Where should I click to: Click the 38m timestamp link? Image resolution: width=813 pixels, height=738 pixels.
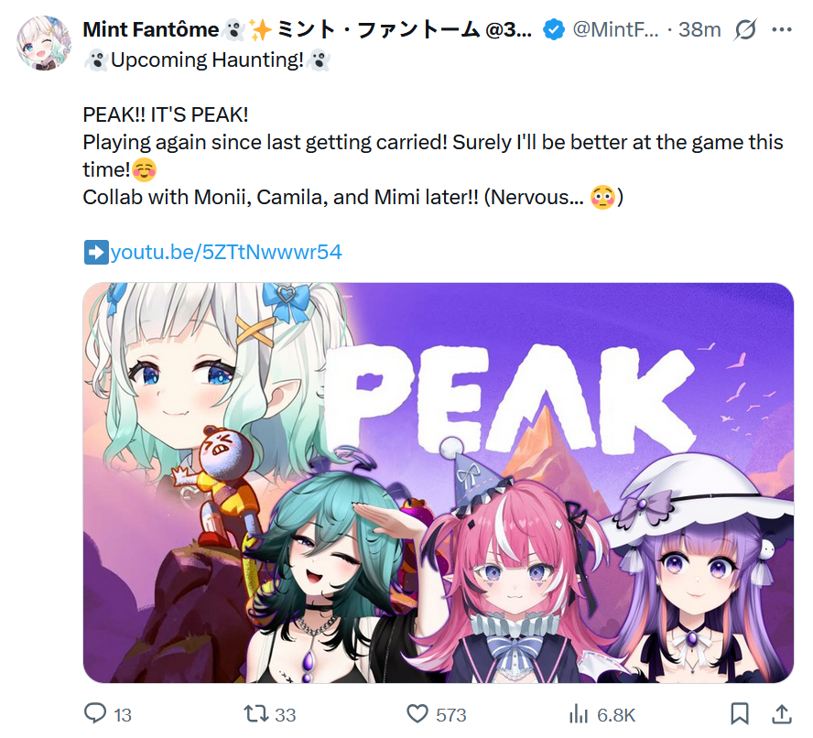point(699,29)
